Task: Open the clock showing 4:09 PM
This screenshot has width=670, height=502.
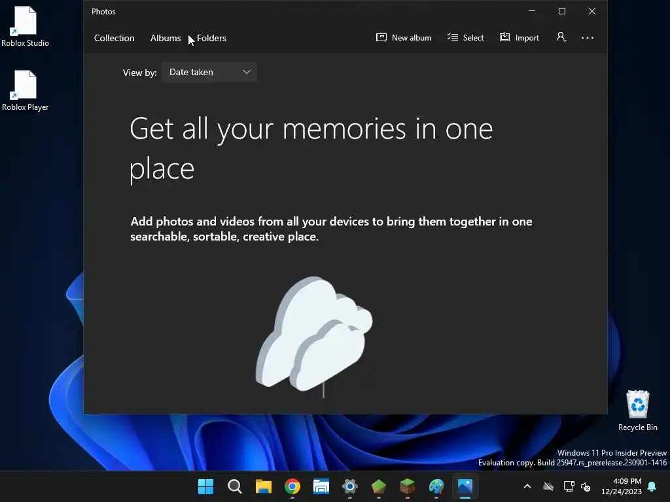Action: coord(622,486)
